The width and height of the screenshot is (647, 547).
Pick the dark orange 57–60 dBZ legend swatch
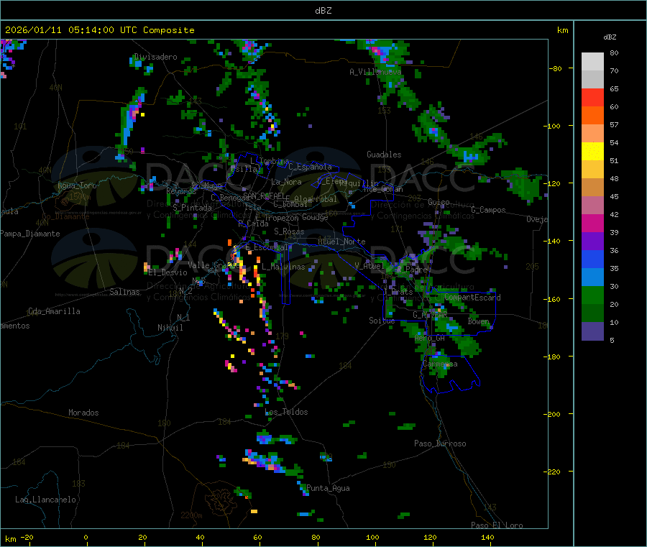point(592,116)
